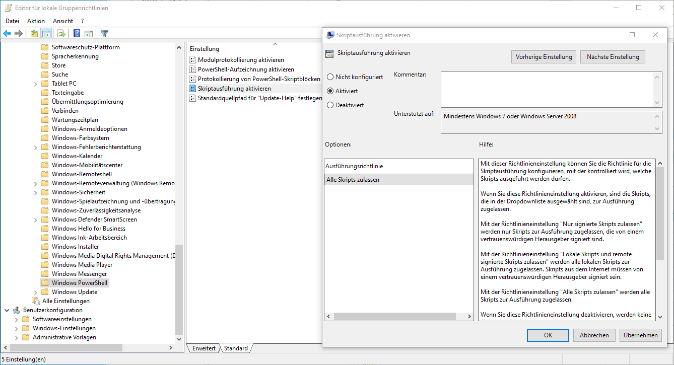Click the 'Nächste Einstellung' button
This screenshot has width=674, height=365.
point(613,57)
